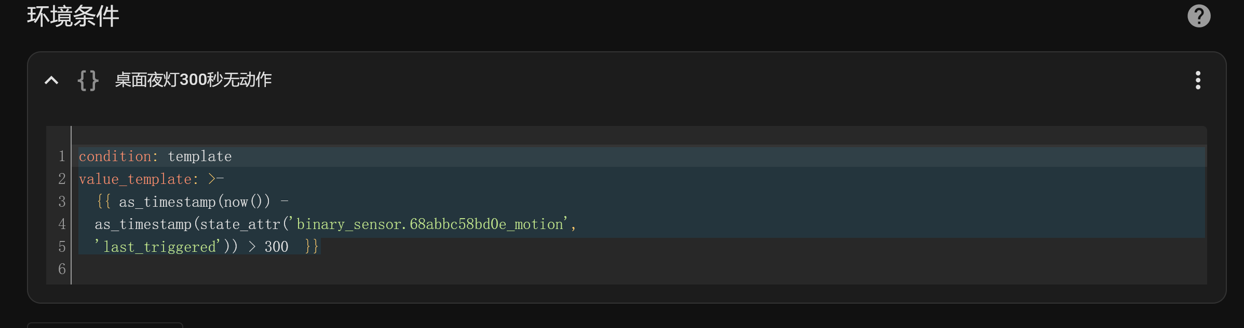Click line number 4 in the gutter
This screenshot has width=1244, height=328.
click(62, 224)
